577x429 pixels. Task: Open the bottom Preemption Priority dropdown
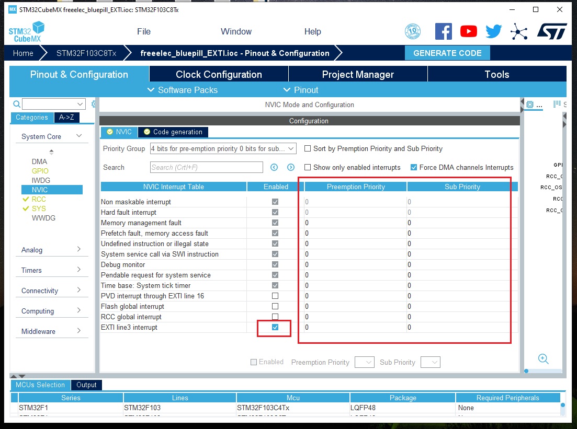pos(364,362)
